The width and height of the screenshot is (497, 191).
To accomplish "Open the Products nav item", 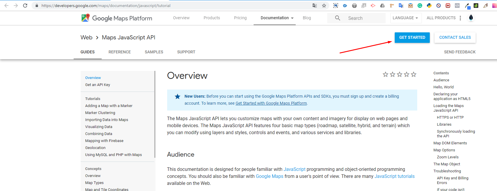I will point(212,18).
